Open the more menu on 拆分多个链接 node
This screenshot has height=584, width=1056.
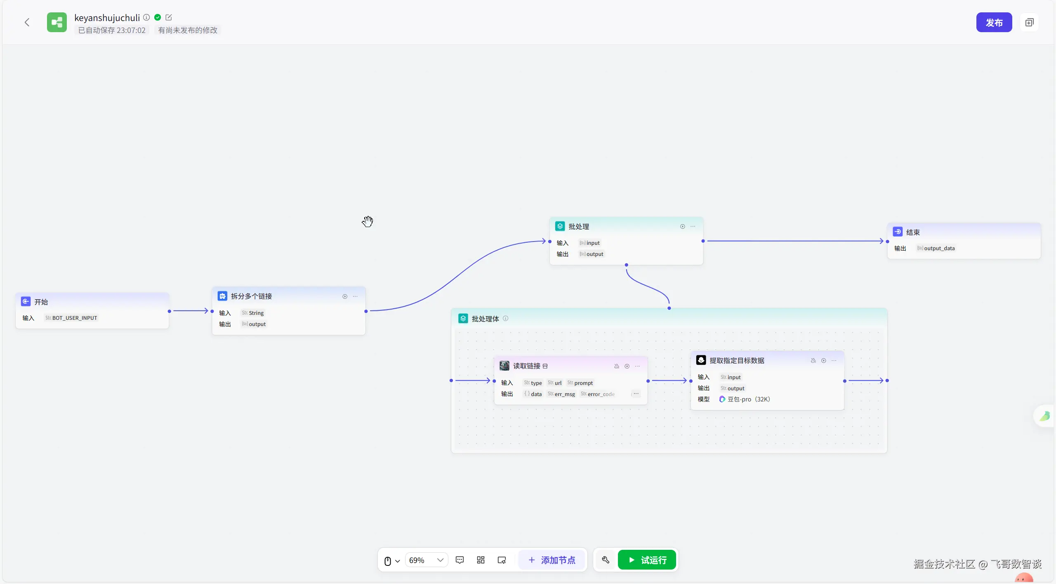(355, 296)
